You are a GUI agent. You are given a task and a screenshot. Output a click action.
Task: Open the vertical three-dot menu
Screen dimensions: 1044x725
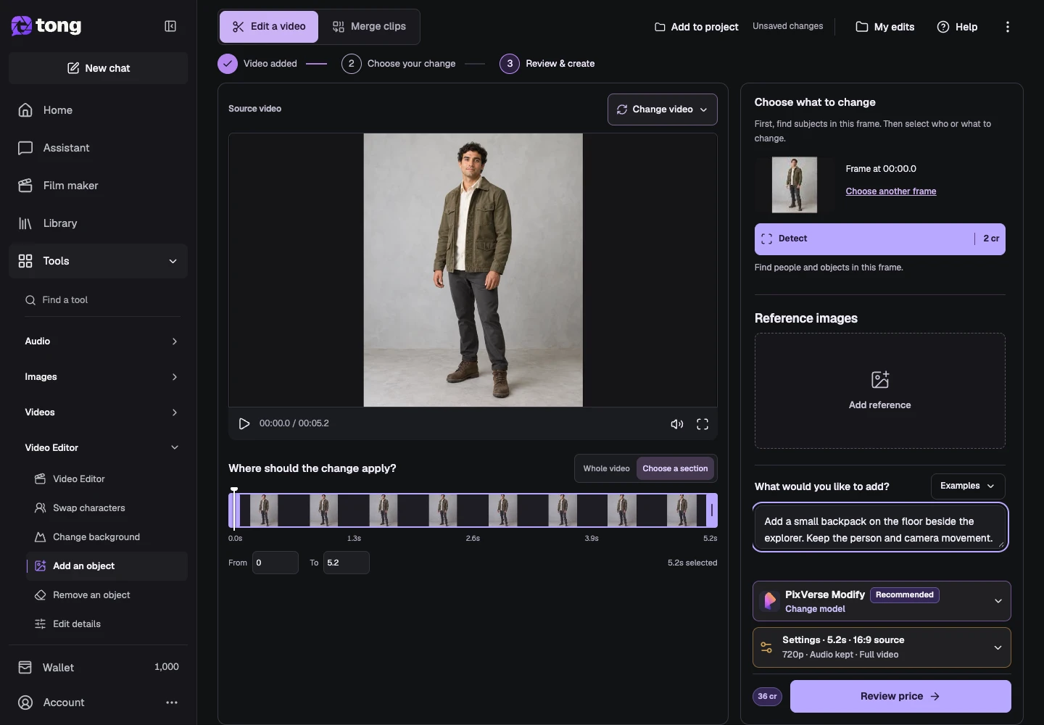[1007, 27]
